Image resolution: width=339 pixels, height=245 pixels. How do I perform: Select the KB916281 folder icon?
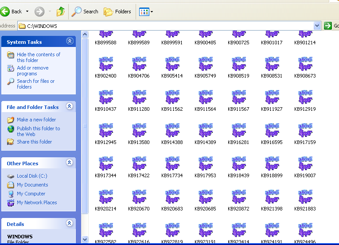(239, 130)
